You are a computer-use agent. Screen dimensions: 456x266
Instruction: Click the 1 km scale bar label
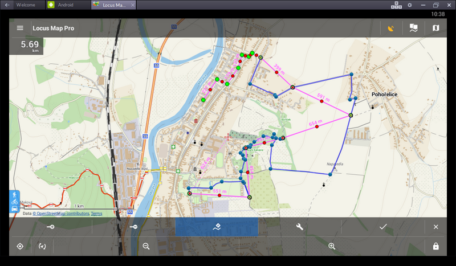click(x=79, y=206)
